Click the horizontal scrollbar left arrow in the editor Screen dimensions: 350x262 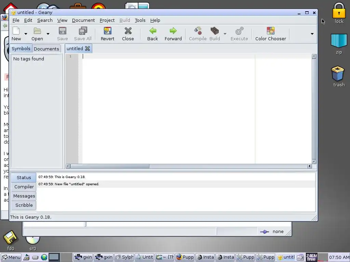[68, 166]
